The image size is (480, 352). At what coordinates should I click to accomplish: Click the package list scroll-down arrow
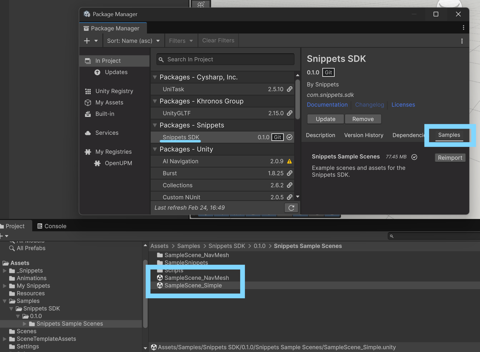click(298, 197)
